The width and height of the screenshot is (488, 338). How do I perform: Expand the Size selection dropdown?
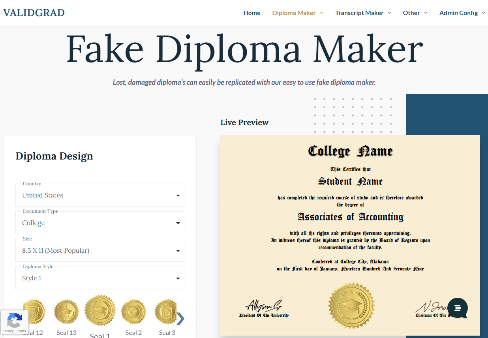(99, 250)
